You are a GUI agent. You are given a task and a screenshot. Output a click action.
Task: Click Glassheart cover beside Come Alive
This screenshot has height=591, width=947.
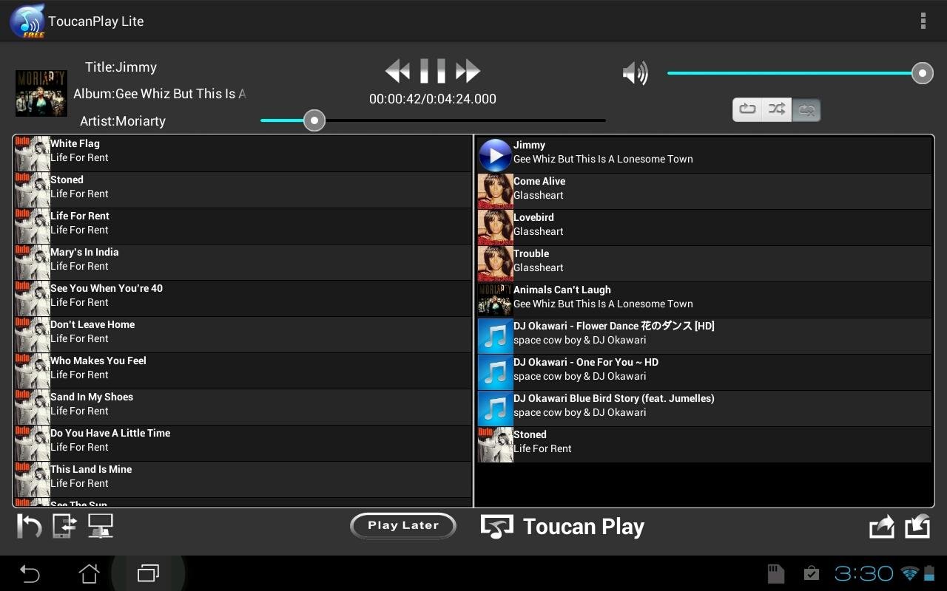point(495,191)
